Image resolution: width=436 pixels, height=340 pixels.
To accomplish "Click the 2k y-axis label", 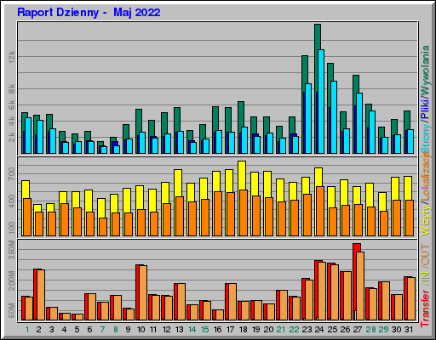I will [12, 137].
